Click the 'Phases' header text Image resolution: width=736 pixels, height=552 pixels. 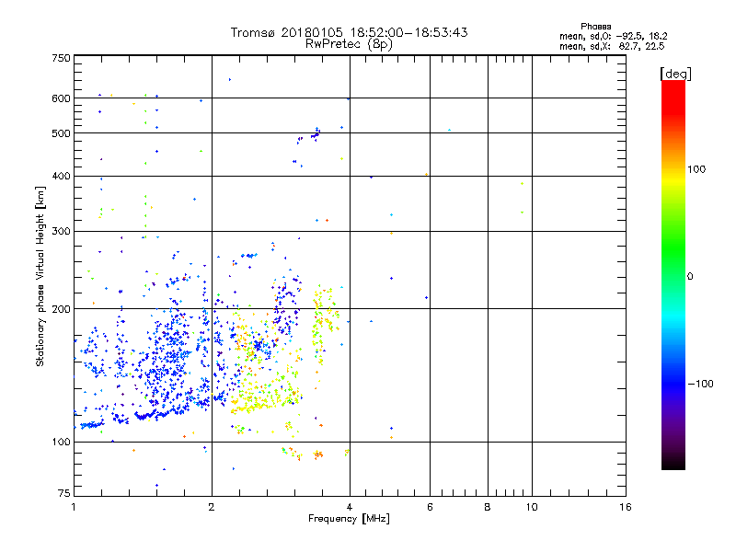pos(595,27)
